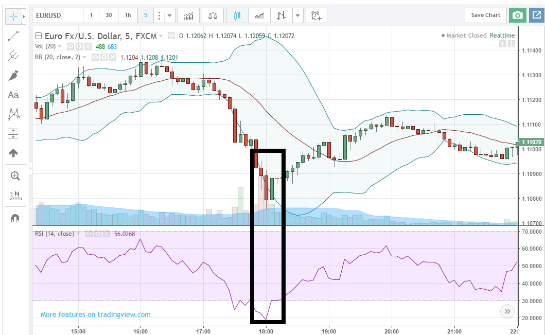Take chart snapshot with camera icon
The width and height of the screenshot is (545, 335).
pos(518,15)
